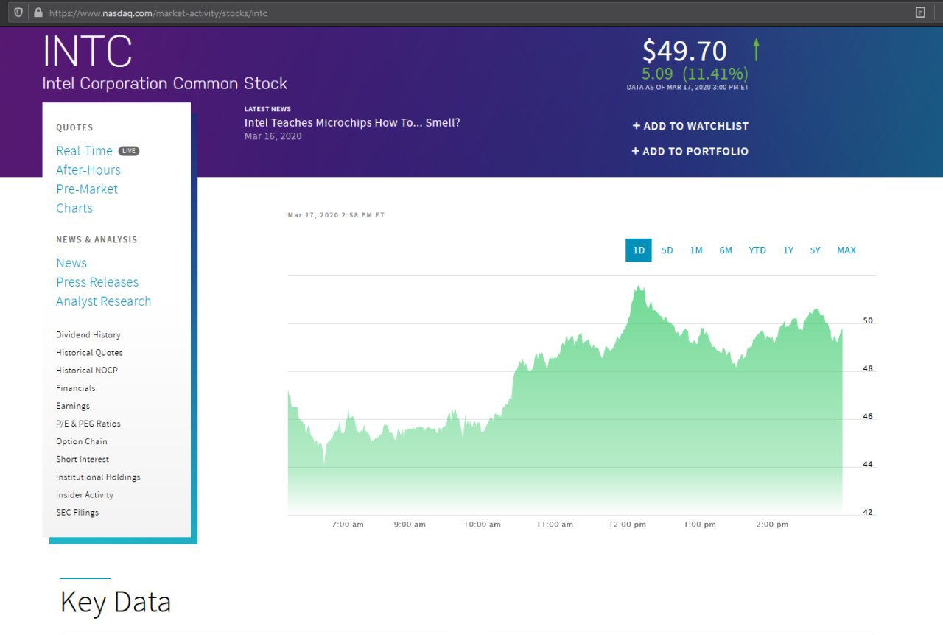Show the 1Y chart range
This screenshot has height=635, width=943.
tap(788, 250)
